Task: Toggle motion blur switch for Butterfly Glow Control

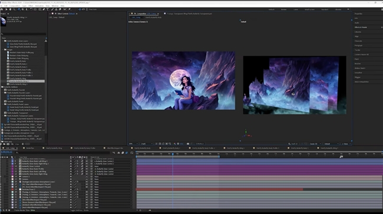Action: (82, 166)
